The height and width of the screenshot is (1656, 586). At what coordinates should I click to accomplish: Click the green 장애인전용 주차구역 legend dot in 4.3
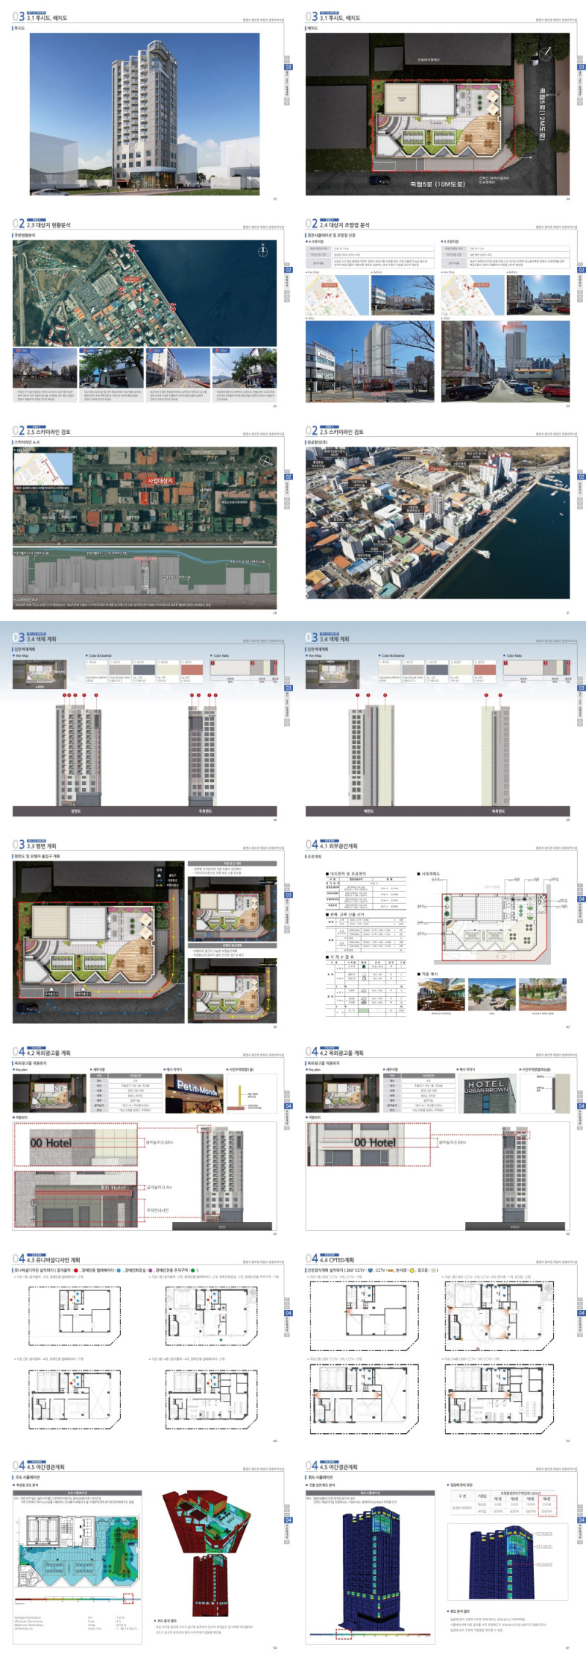[x=193, y=1270]
